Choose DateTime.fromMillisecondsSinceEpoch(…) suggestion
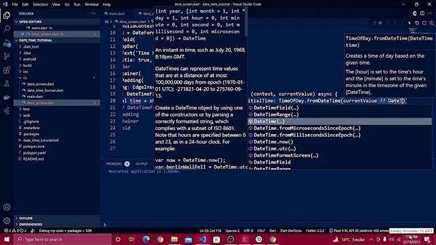 tap(340, 135)
